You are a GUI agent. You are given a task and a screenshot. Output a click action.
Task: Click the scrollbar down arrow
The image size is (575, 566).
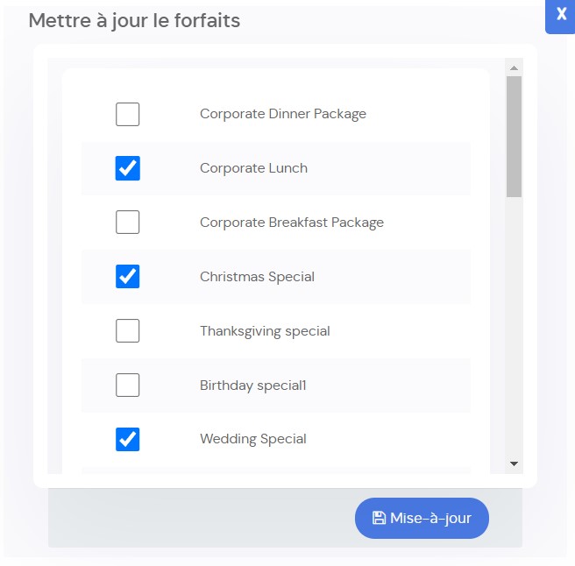515,463
